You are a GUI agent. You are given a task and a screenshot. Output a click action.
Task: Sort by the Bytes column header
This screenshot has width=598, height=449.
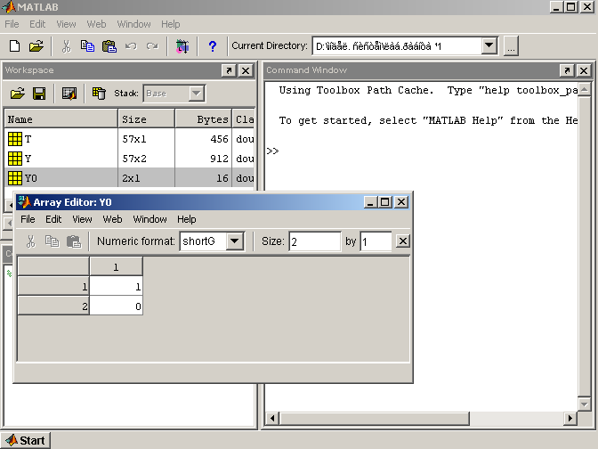(x=203, y=119)
